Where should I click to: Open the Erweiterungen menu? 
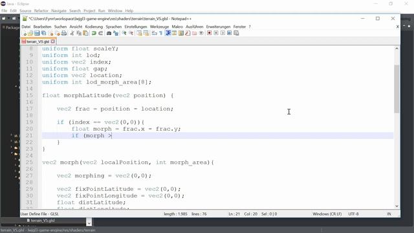tap(218, 27)
